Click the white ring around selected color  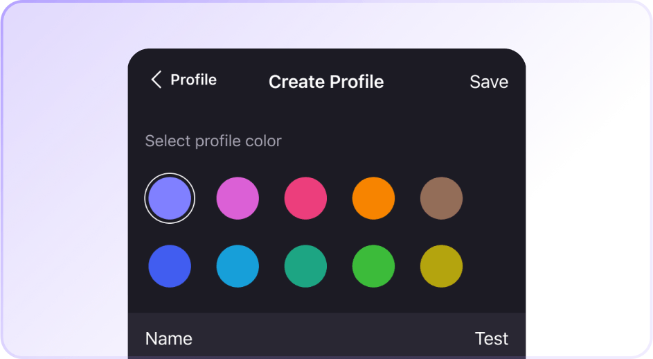pos(170,174)
